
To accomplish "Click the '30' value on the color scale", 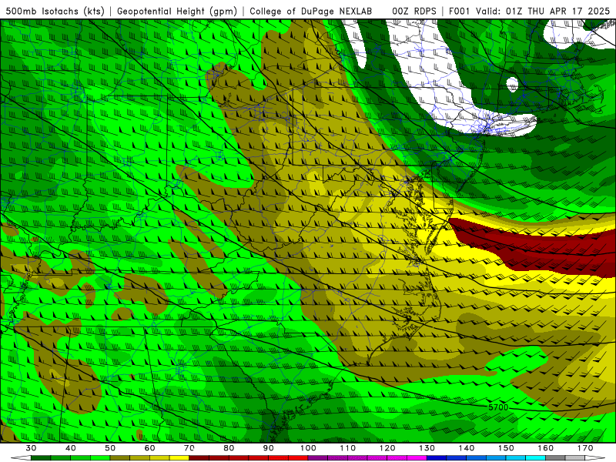I will click(x=31, y=448).
